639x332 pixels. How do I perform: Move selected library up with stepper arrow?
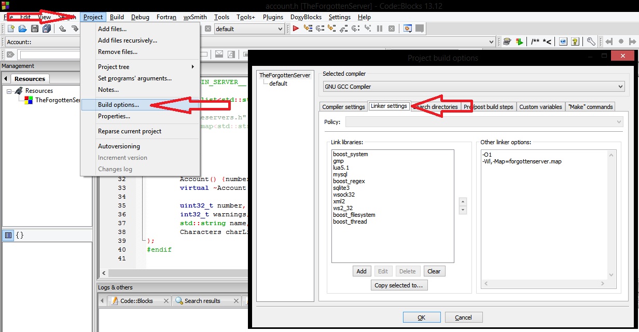463,202
